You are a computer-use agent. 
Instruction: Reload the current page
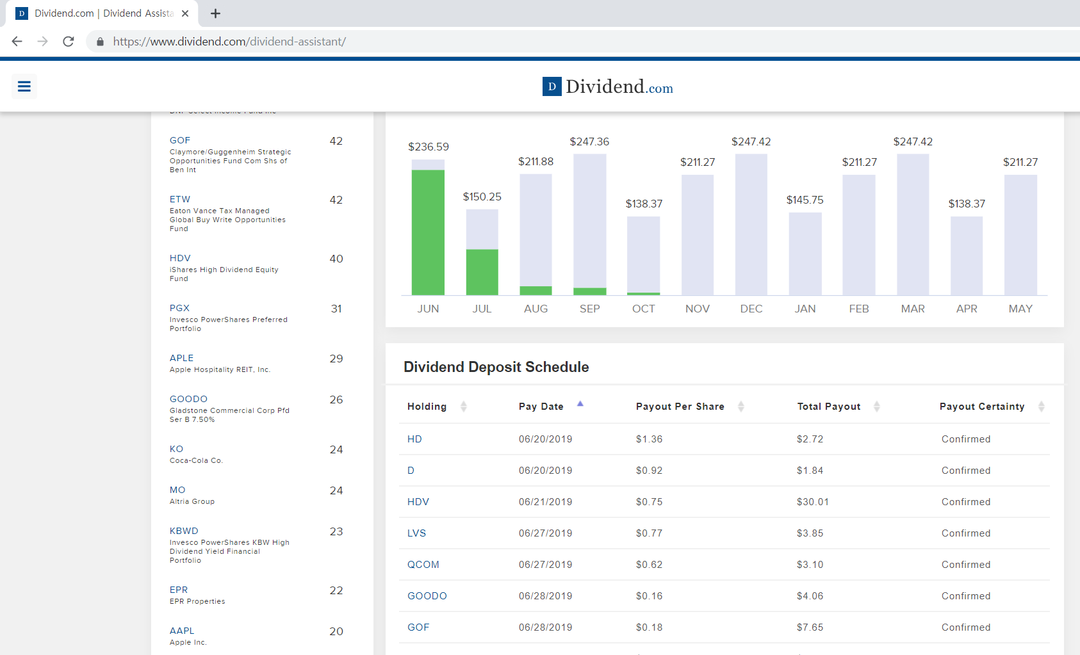(69, 42)
